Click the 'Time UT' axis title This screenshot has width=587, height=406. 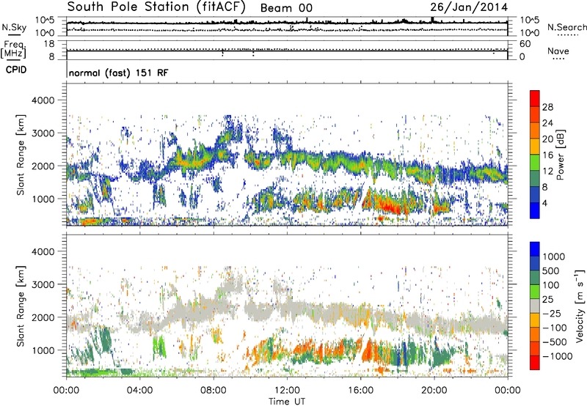click(287, 402)
